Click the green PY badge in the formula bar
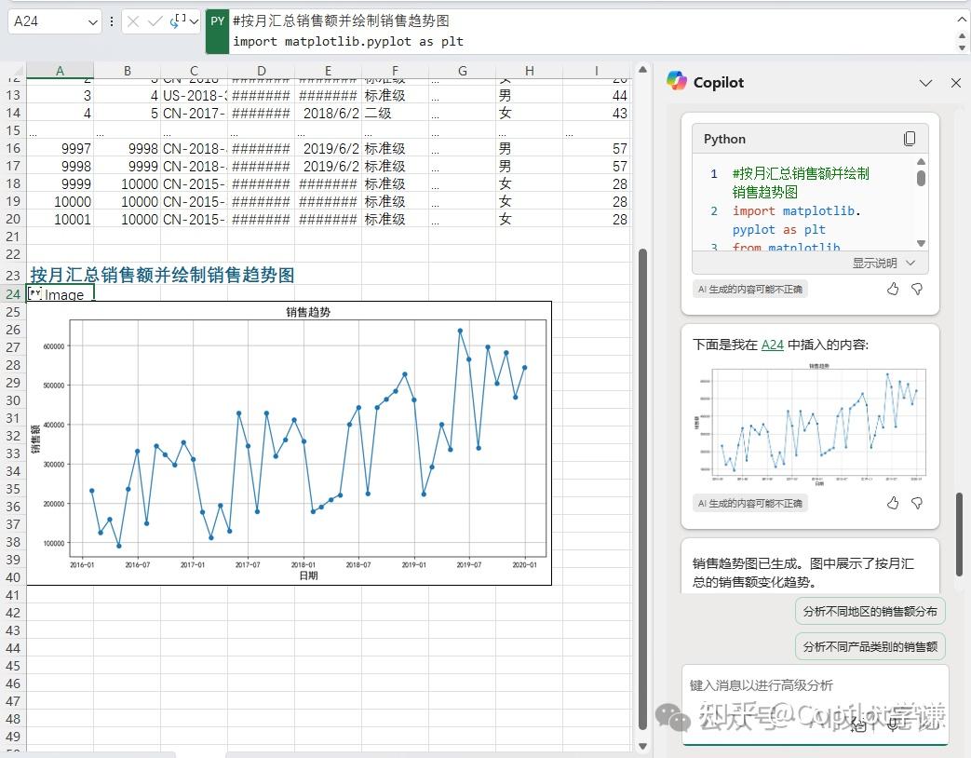This screenshot has width=971, height=758. pyautogui.click(x=216, y=20)
